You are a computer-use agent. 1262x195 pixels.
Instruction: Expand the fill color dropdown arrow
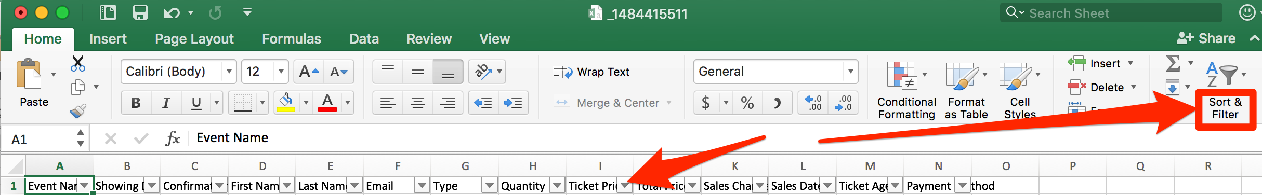click(306, 103)
